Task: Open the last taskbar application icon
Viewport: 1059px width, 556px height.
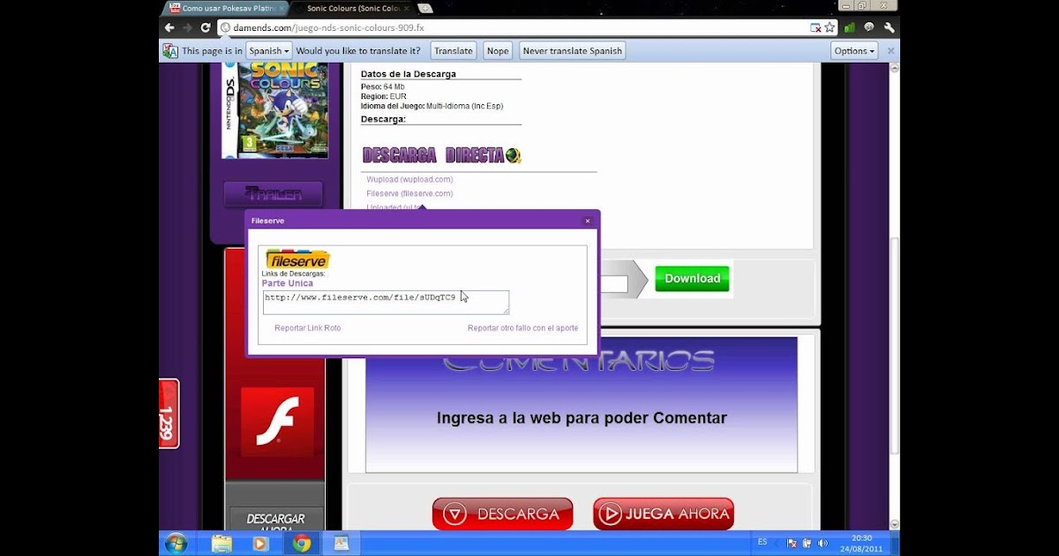Action: 342,544
